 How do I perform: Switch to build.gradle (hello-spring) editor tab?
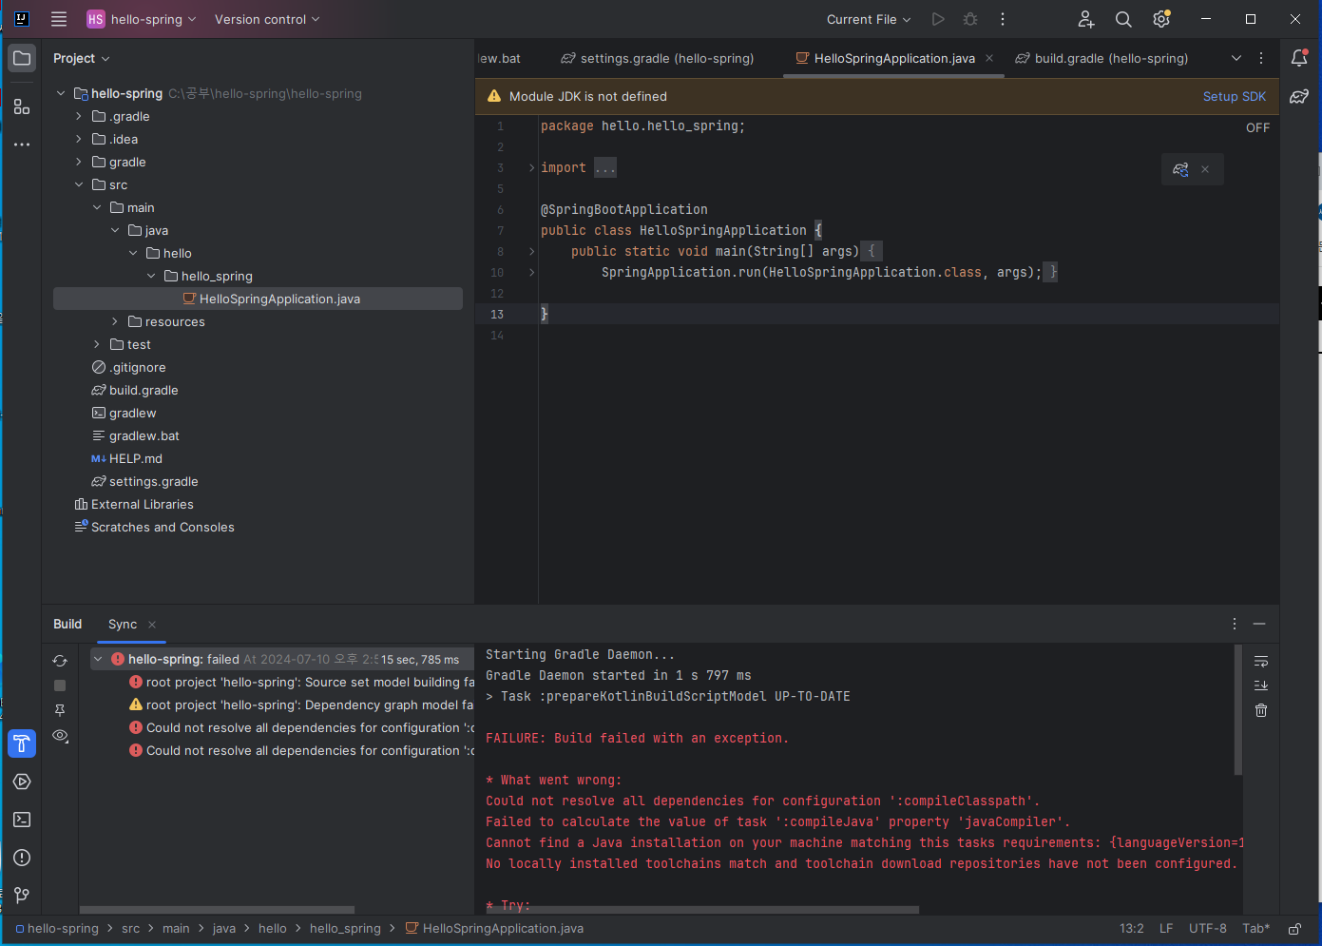click(1102, 58)
